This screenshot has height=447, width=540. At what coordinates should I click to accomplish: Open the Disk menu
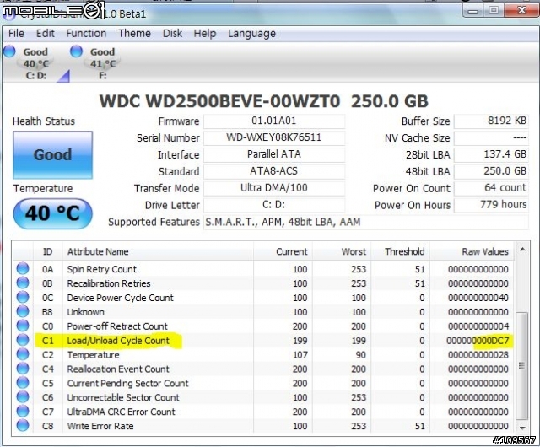pyautogui.click(x=172, y=34)
